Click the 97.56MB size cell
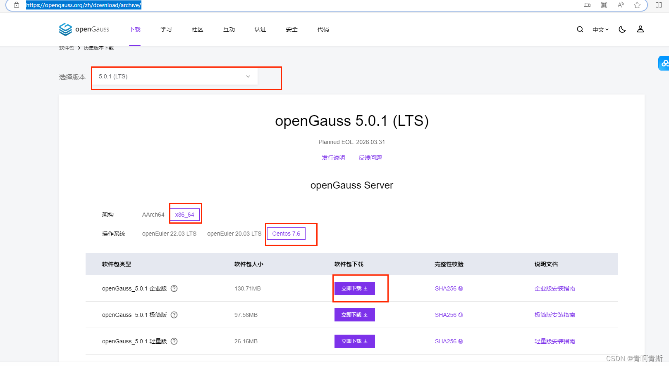The image size is (669, 366). click(246, 315)
